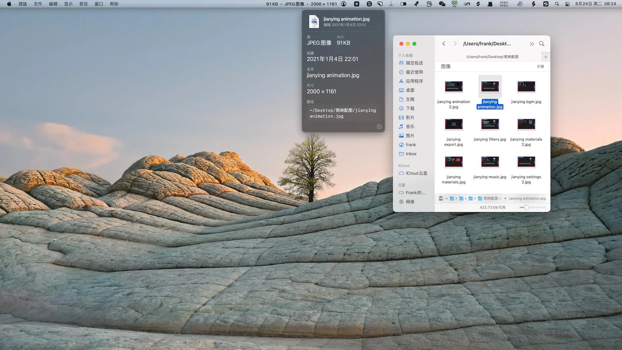
Task: Open Spotlight search in menu bar
Action: [557, 4]
